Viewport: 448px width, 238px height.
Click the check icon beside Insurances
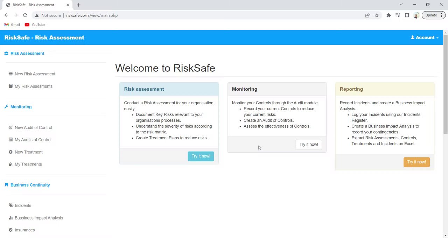pyautogui.click(x=10, y=230)
